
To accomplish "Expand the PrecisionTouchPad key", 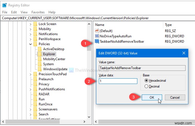I will [x=31, y=74].
